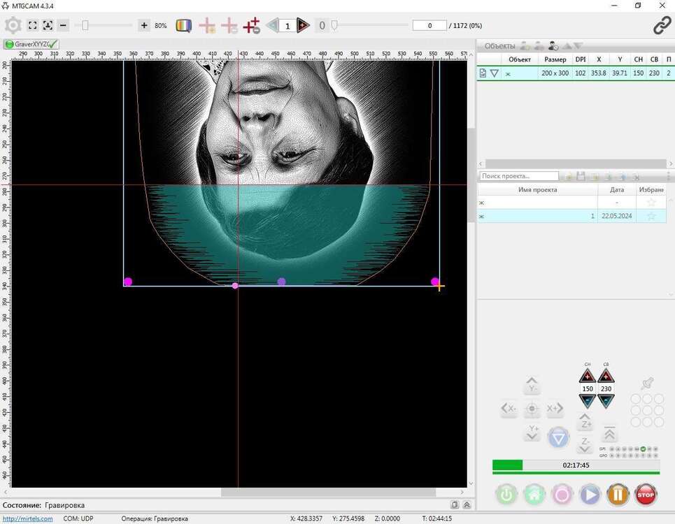Click the CH increase triangle stepper
The image size is (675, 524).
pyautogui.click(x=588, y=377)
